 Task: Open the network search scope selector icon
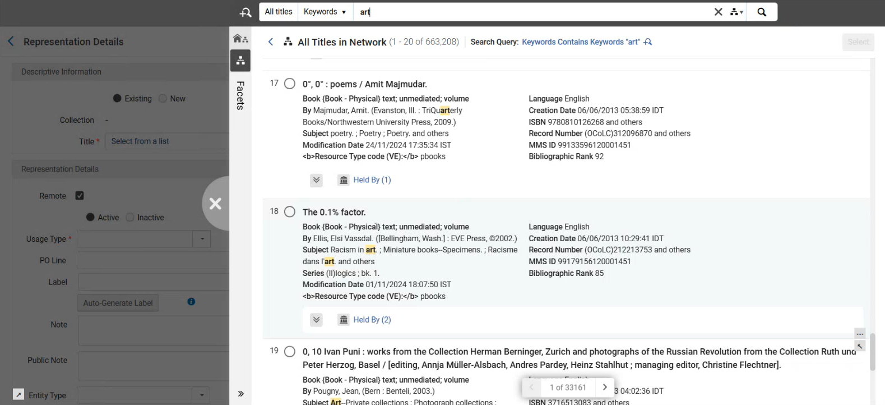pos(736,12)
